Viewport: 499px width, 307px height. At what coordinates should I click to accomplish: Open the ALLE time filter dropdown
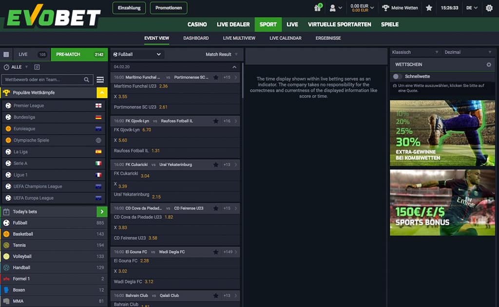pos(19,67)
